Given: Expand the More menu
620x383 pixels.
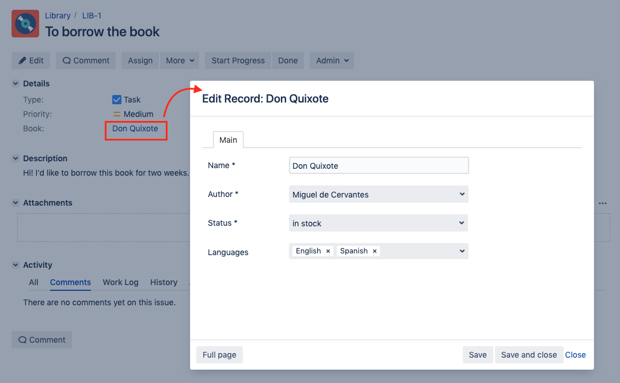Looking at the screenshot, I should [181, 60].
